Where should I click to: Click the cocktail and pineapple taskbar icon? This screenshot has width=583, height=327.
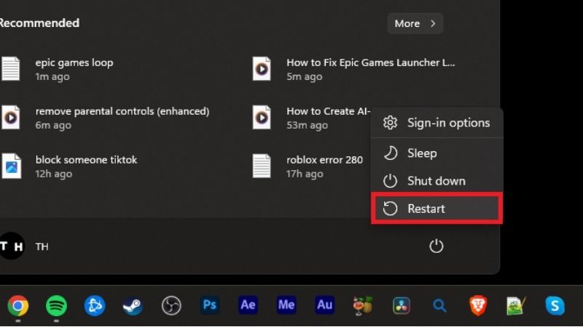(x=363, y=305)
